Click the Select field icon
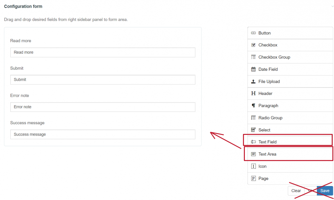Screen dimensions: 334x200 pyautogui.click(x=253, y=130)
